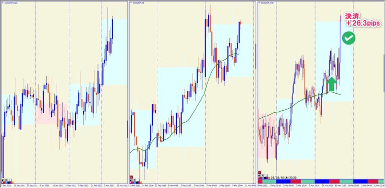Pick the magenta color swatch in the H4 chart
The width and height of the screenshot is (386, 188).
[133, 182]
